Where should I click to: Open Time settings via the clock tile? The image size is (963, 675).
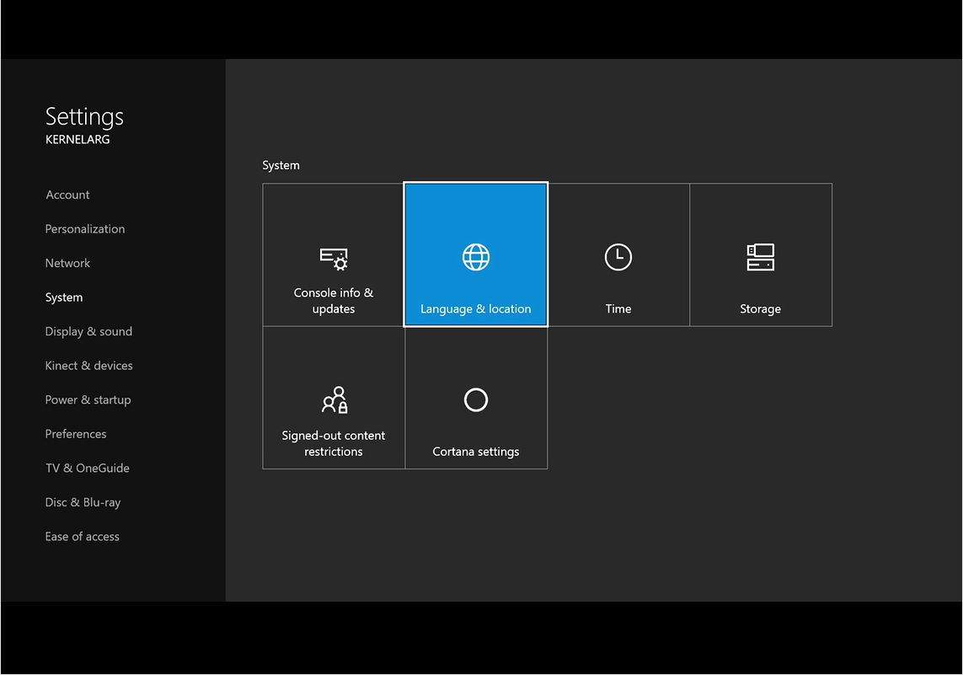click(x=618, y=254)
